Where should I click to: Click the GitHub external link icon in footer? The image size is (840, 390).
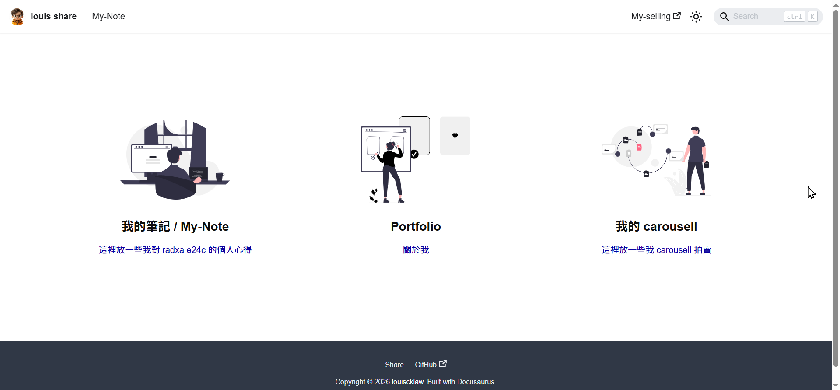[x=443, y=364]
